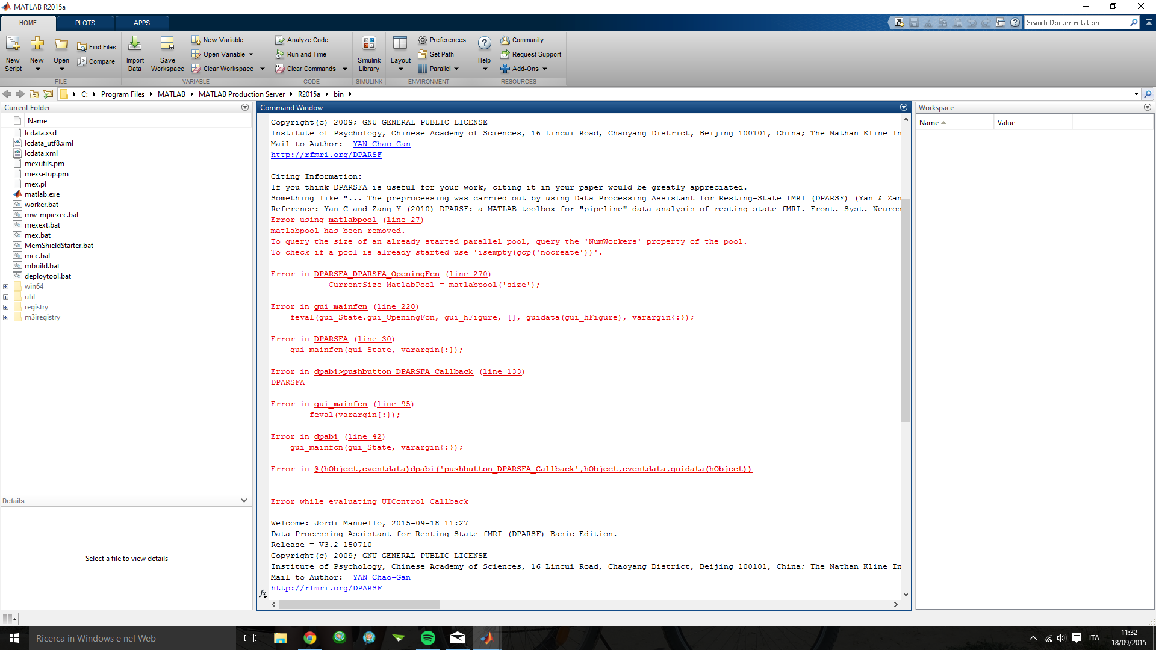Viewport: 1156px width, 650px height.
Task: Click line 220 error link
Action: [396, 306]
